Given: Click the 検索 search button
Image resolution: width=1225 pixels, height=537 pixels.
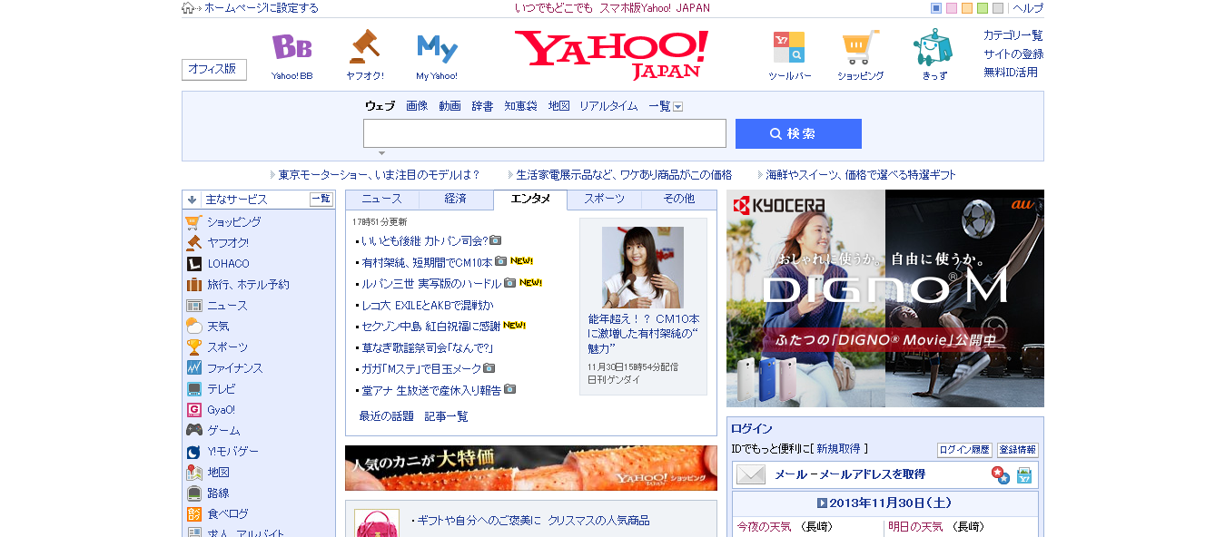Looking at the screenshot, I should 798,133.
